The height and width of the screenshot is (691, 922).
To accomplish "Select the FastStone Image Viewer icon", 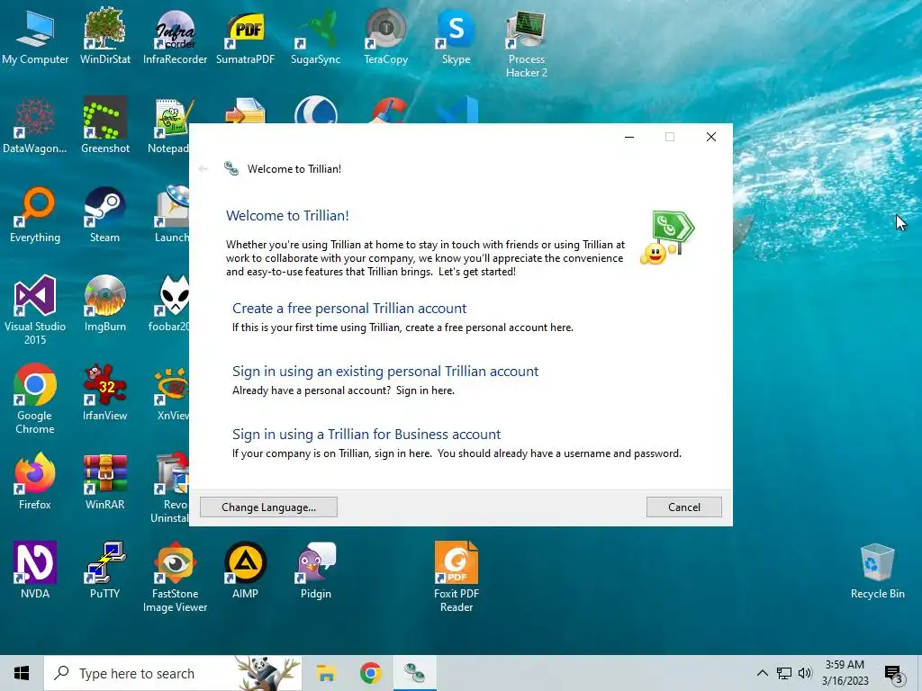I will (175, 578).
